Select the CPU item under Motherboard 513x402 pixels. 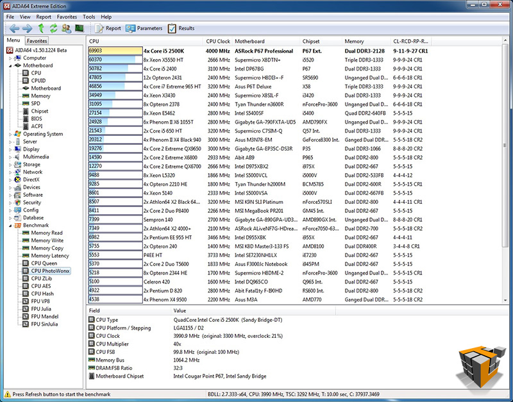click(36, 73)
